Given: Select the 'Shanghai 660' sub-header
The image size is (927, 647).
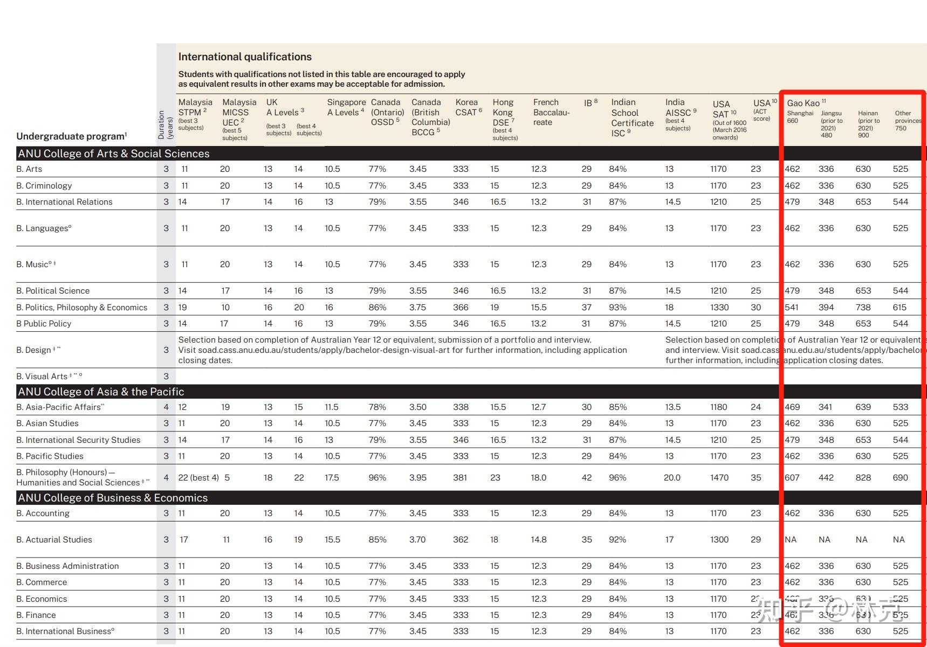Looking at the screenshot, I should click(800, 117).
